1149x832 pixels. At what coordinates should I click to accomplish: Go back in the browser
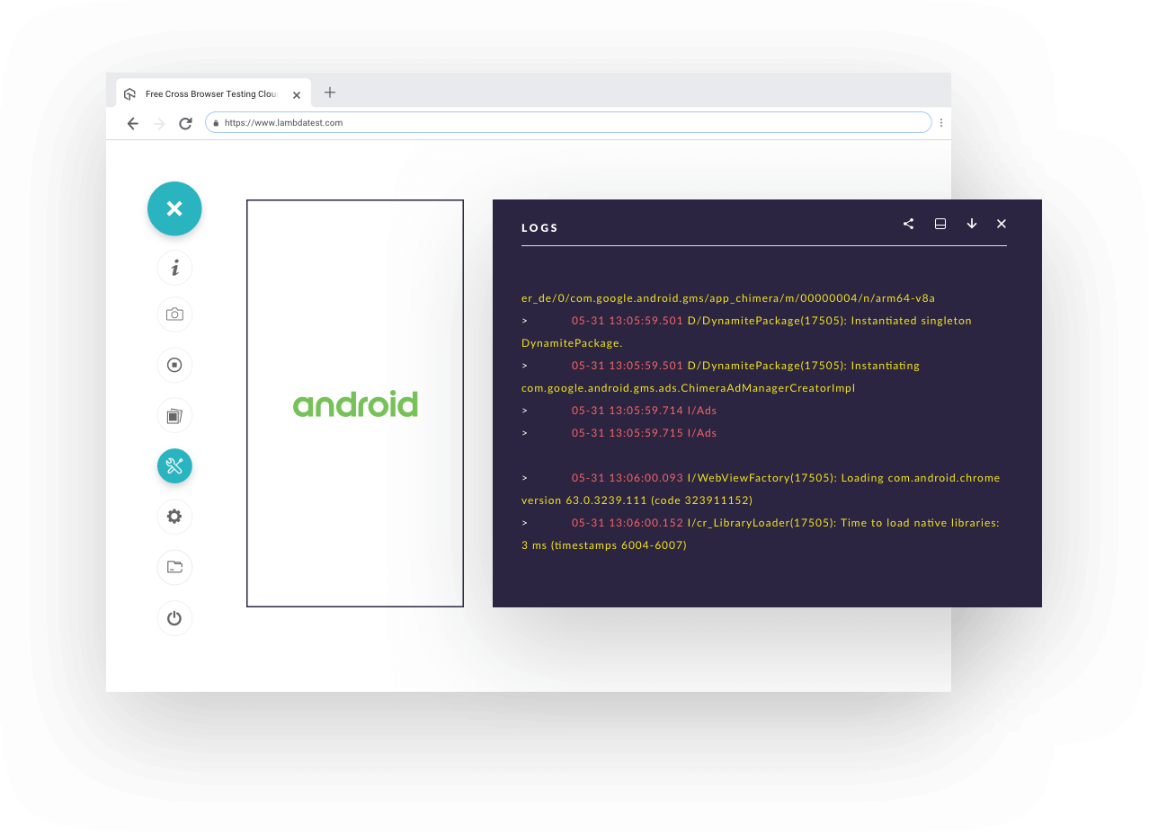click(132, 123)
